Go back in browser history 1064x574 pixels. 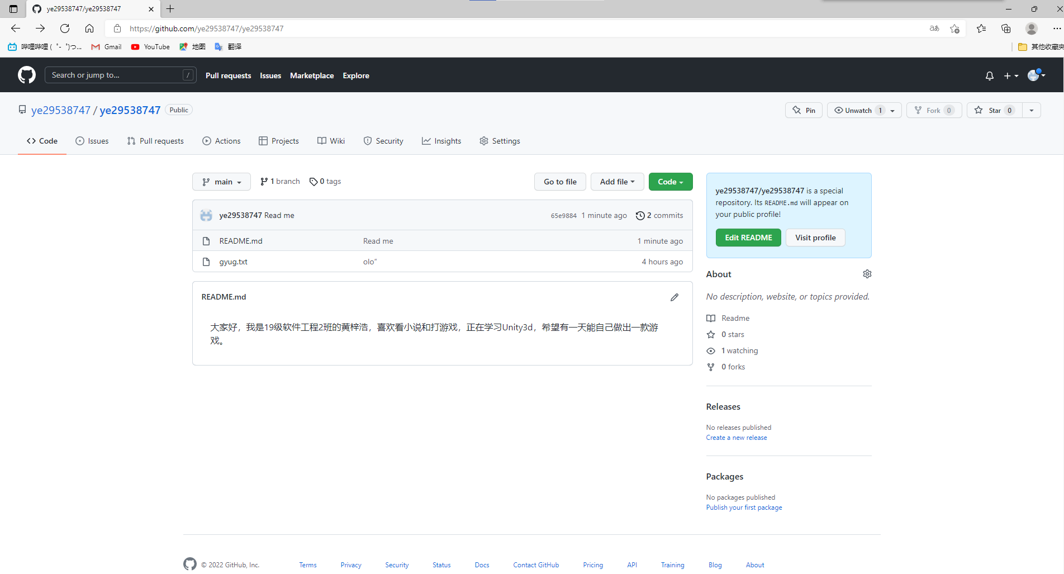click(16, 29)
